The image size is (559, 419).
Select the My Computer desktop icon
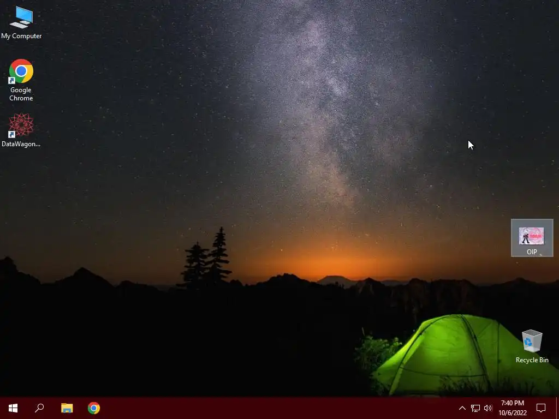coord(21,22)
